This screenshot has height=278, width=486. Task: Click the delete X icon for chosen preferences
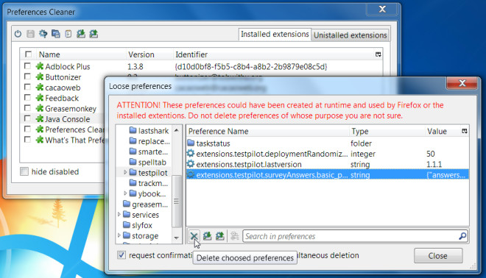[x=194, y=236]
